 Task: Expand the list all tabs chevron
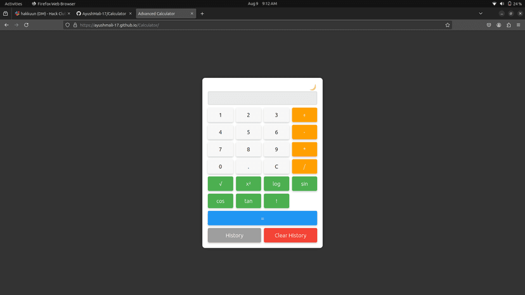(481, 14)
